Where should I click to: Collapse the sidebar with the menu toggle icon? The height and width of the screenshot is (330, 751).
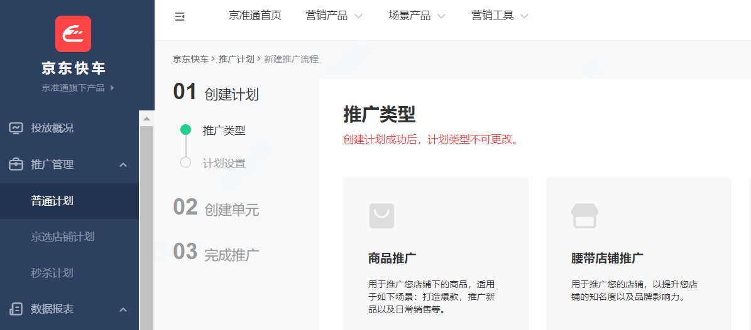point(180,17)
